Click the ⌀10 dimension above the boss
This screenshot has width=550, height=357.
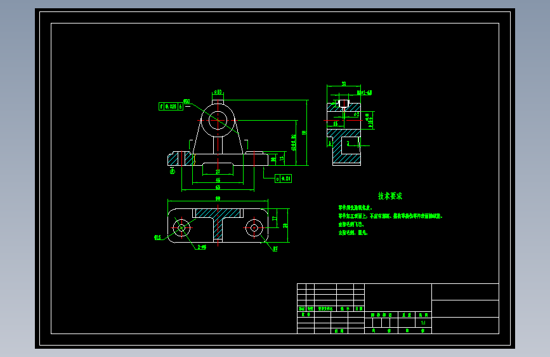[x=218, y=92]
